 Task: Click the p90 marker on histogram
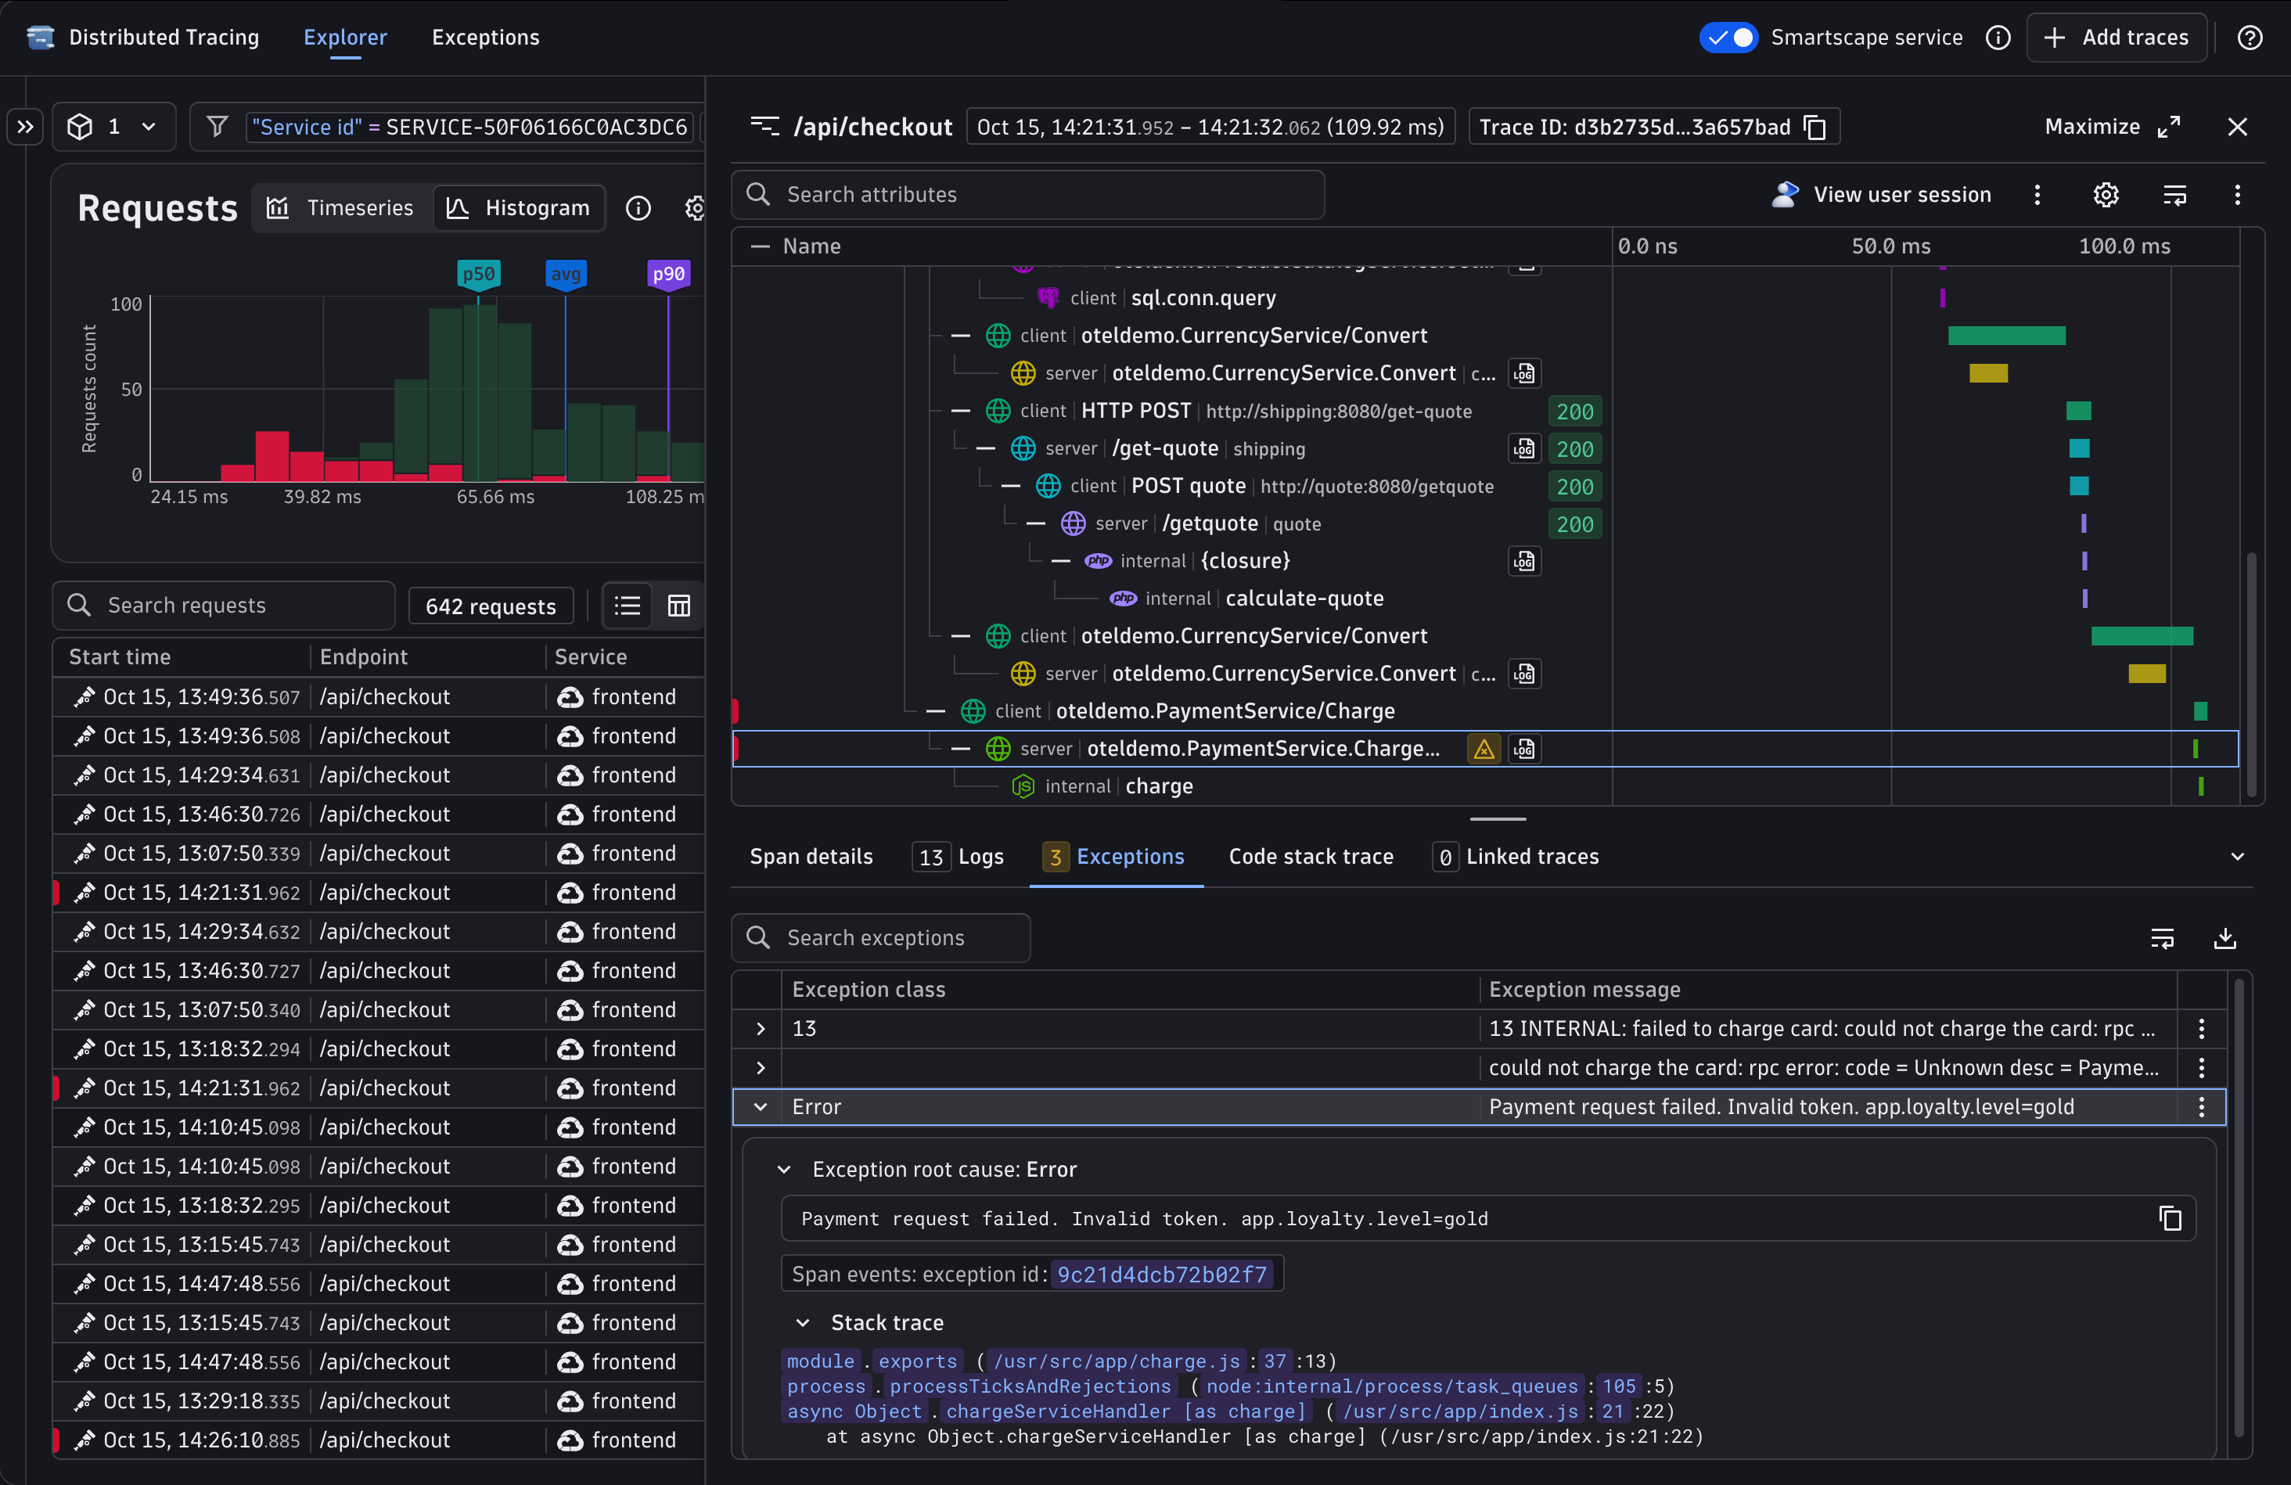pyautogui.click(x=668, y=275)
